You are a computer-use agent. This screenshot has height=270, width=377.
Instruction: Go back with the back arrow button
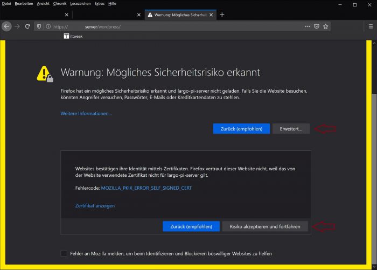coord(6,26)
